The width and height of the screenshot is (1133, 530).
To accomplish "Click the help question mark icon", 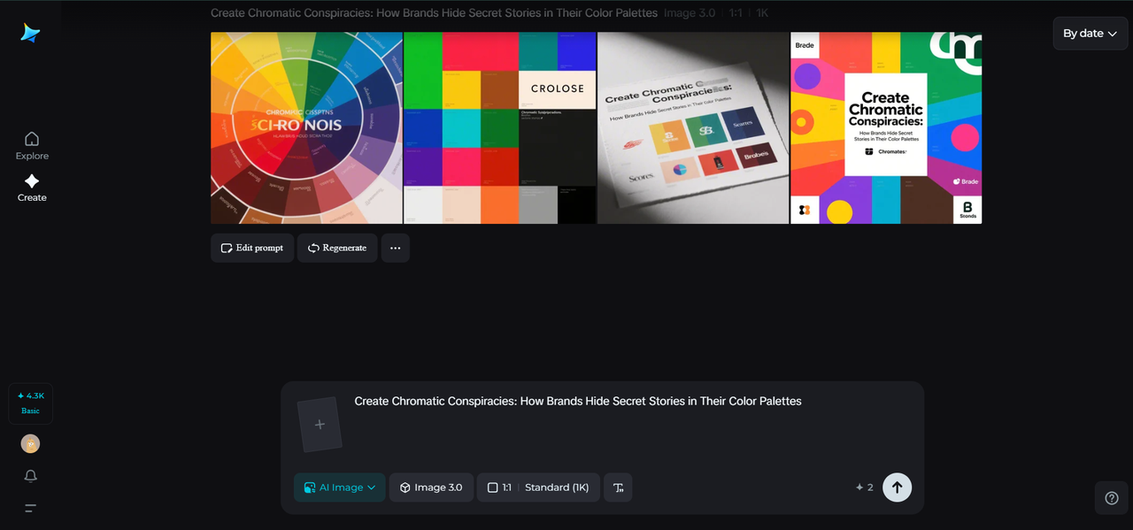I will [x=1111, y=497].
